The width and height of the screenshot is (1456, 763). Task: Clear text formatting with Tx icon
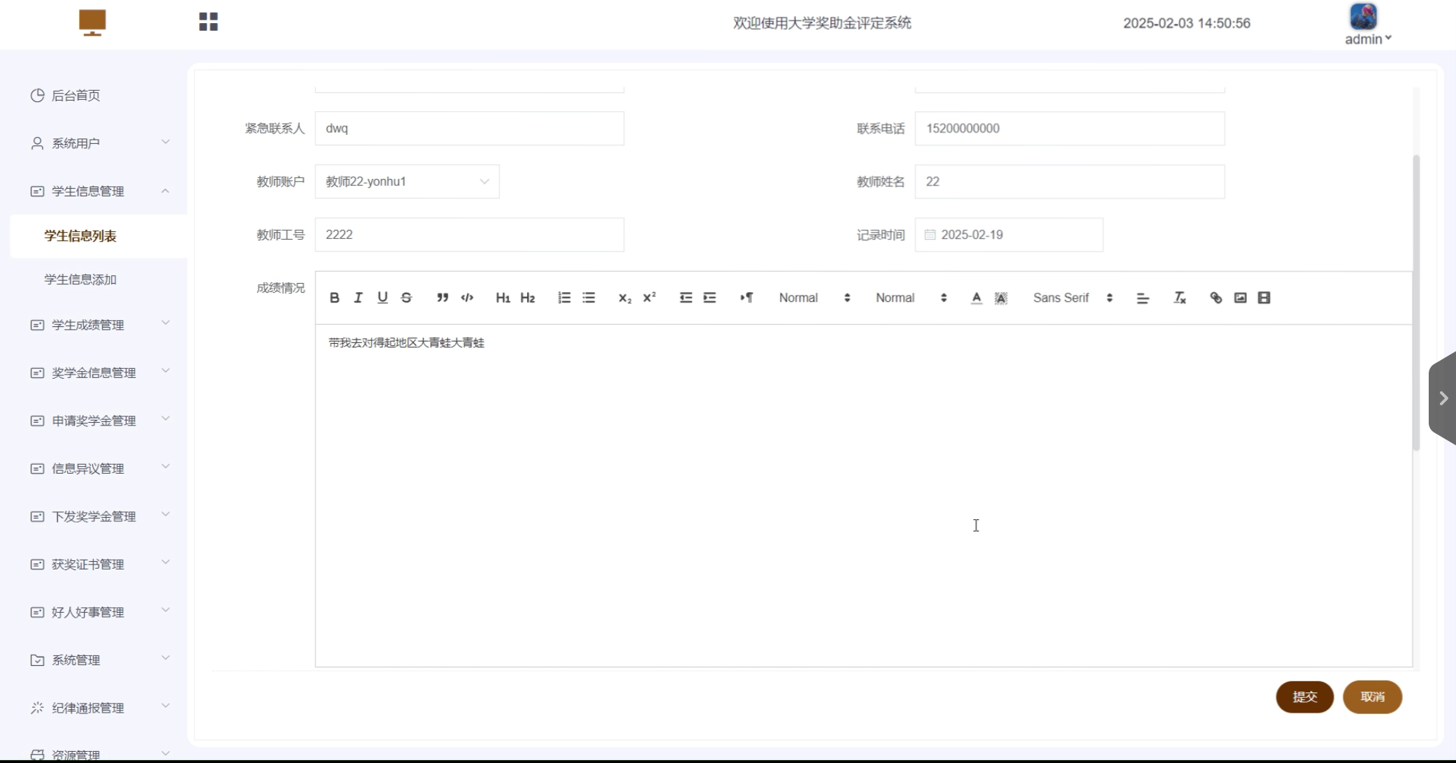[1179, 298]
